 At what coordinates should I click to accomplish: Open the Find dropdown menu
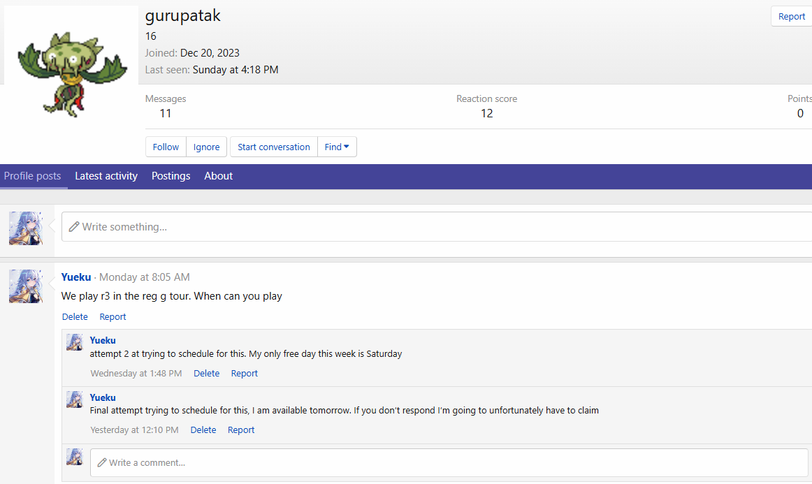pos(337,147)
